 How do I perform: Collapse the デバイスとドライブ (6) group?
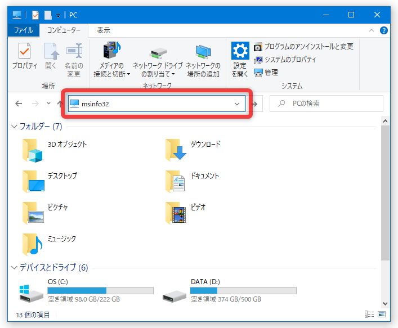(x=15, y=267)
